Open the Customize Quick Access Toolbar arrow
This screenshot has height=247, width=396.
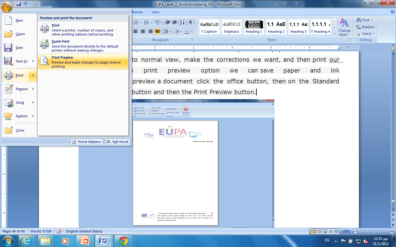pos(44,4)
